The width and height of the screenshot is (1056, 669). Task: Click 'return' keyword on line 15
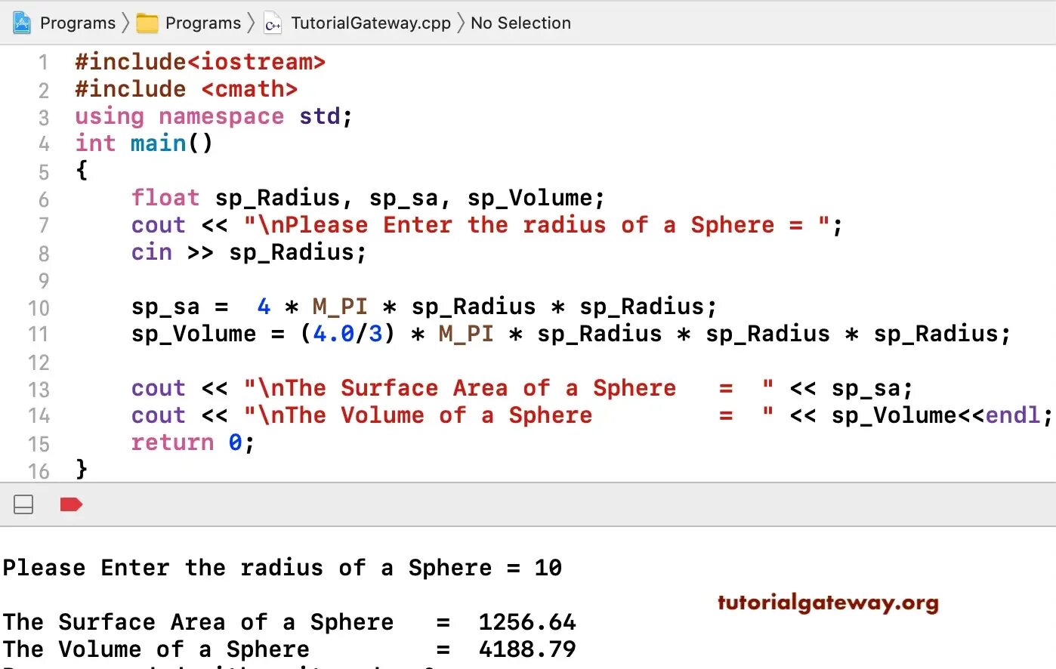click(172, 442)
